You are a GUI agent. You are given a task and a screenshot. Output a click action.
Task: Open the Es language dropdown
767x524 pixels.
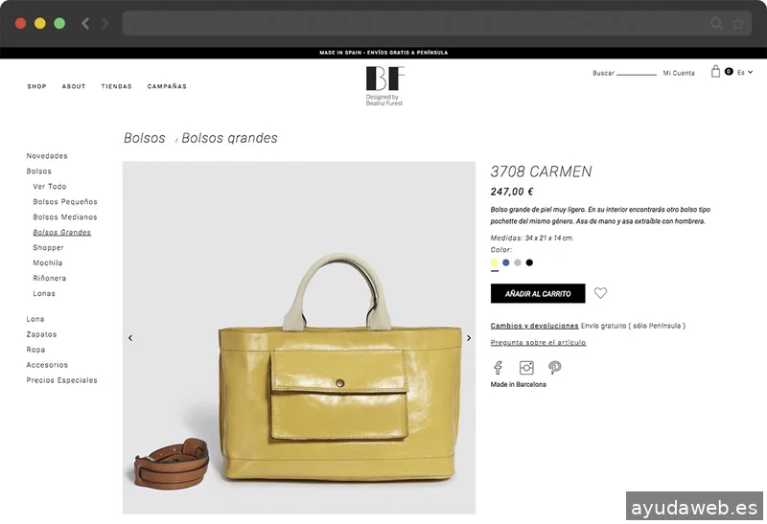click(745, 73)
